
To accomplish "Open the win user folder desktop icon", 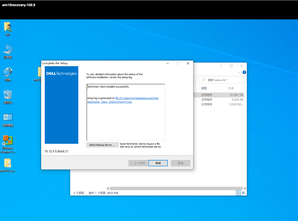I will [x=8, y=29].
